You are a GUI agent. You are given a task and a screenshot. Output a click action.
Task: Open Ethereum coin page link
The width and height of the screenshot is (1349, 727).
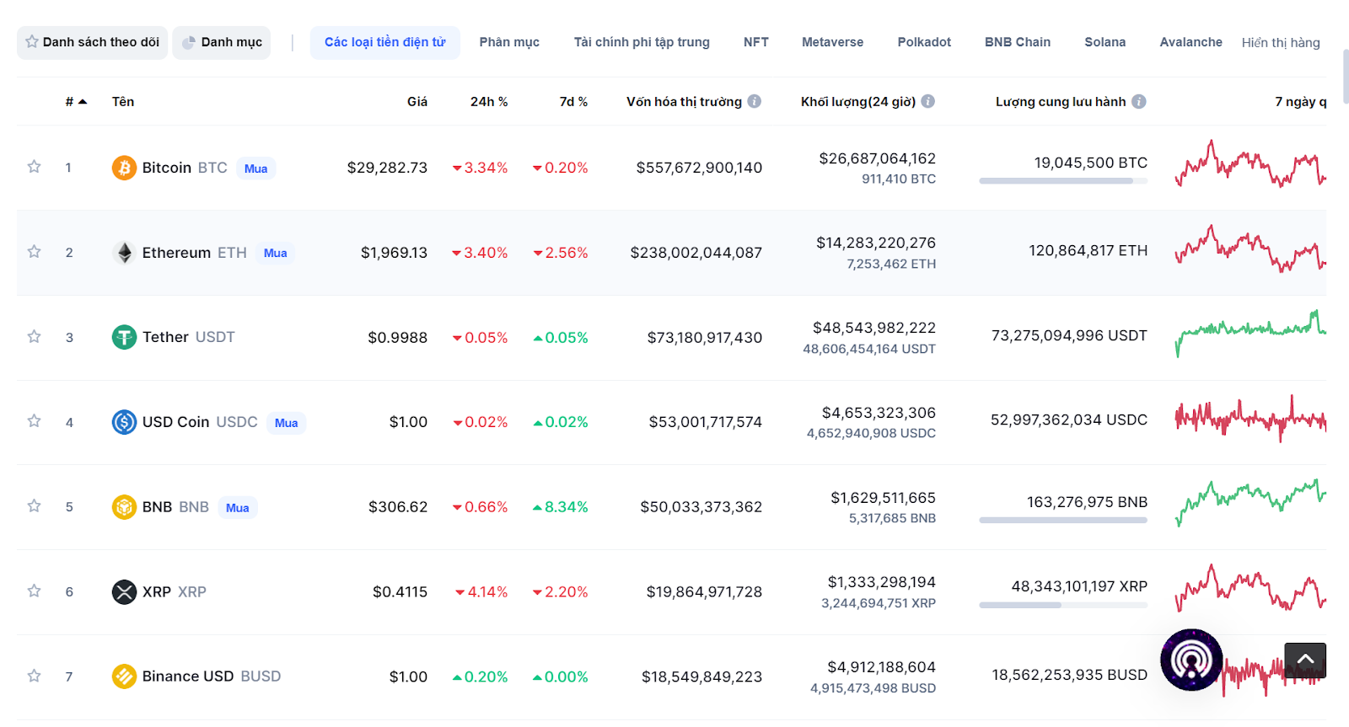point(194,253)
